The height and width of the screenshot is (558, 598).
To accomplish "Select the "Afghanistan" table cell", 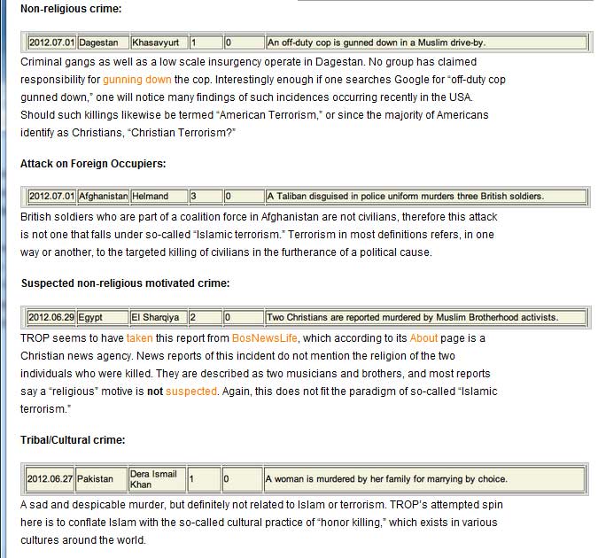I will [x=103, y=196].
